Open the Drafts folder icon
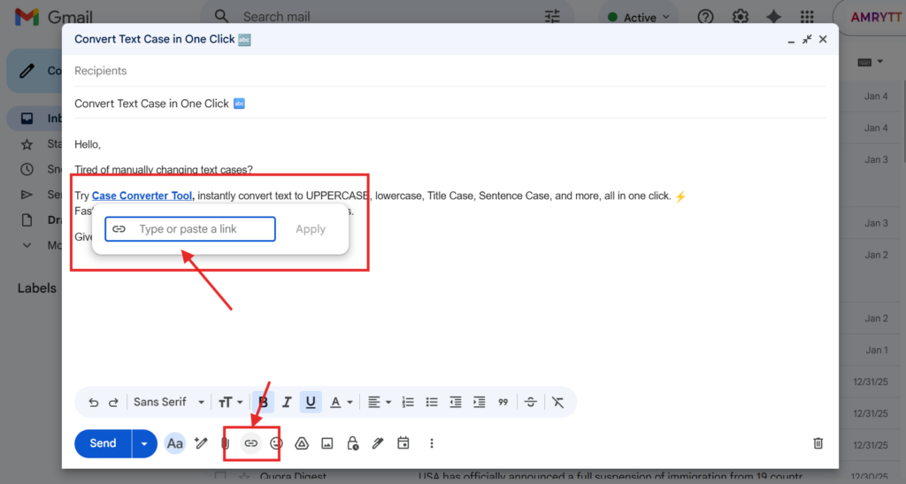Image resolution: width=906 pixels, height=484 pixels. click(x=27, y=220)
